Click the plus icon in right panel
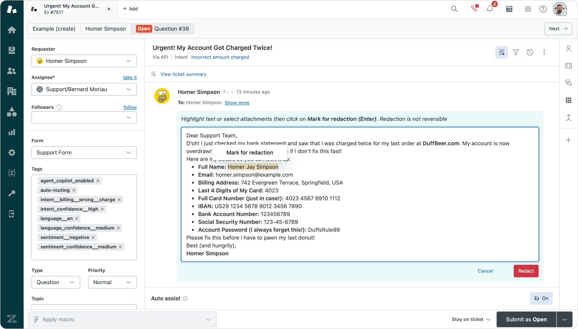Viewport: 578px width, 329px height. [x=569, y=140]
